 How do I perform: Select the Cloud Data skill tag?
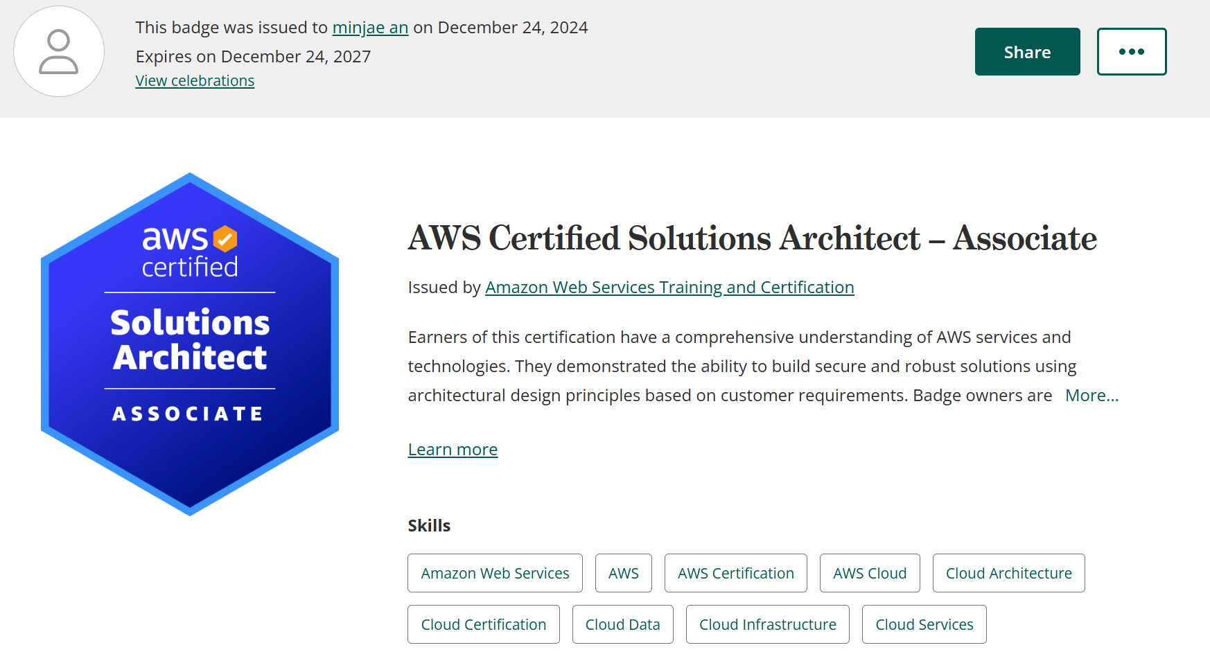[623, 624]
